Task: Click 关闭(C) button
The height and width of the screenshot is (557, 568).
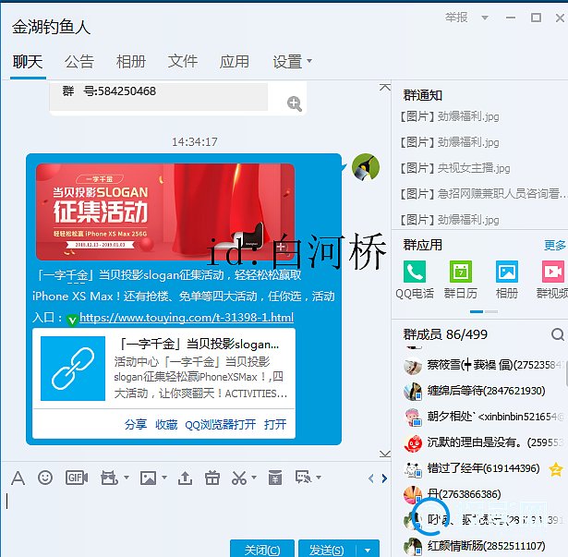Action: click(x=262, y=550)
